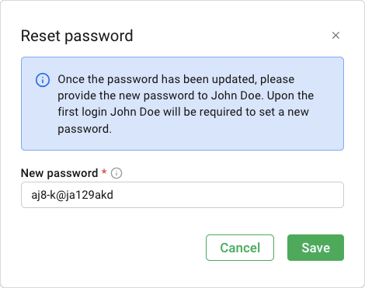Click the blue info icon in banner
The height and width of the screenshot is (288, 365).
click(x=43, y=80)
